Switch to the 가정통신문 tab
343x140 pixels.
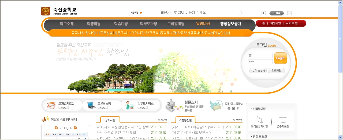pyautogui.click(x=185, y=120)
